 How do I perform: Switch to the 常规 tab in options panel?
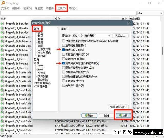(x=64, y=29)
